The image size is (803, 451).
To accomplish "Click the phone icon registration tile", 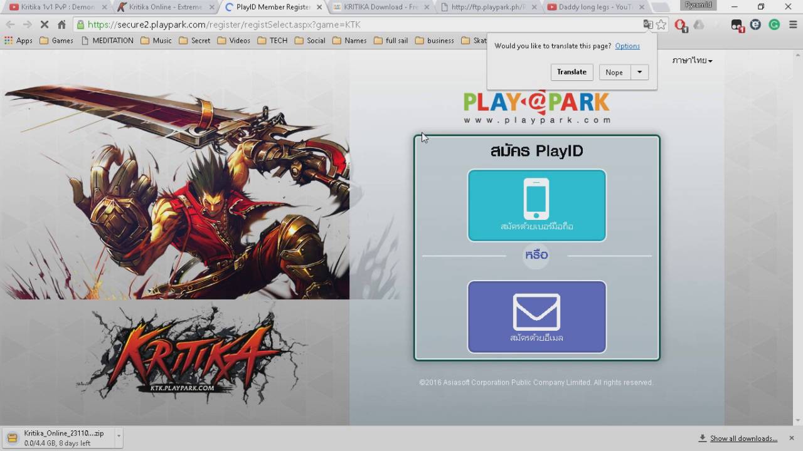I will tap(537, 205).
